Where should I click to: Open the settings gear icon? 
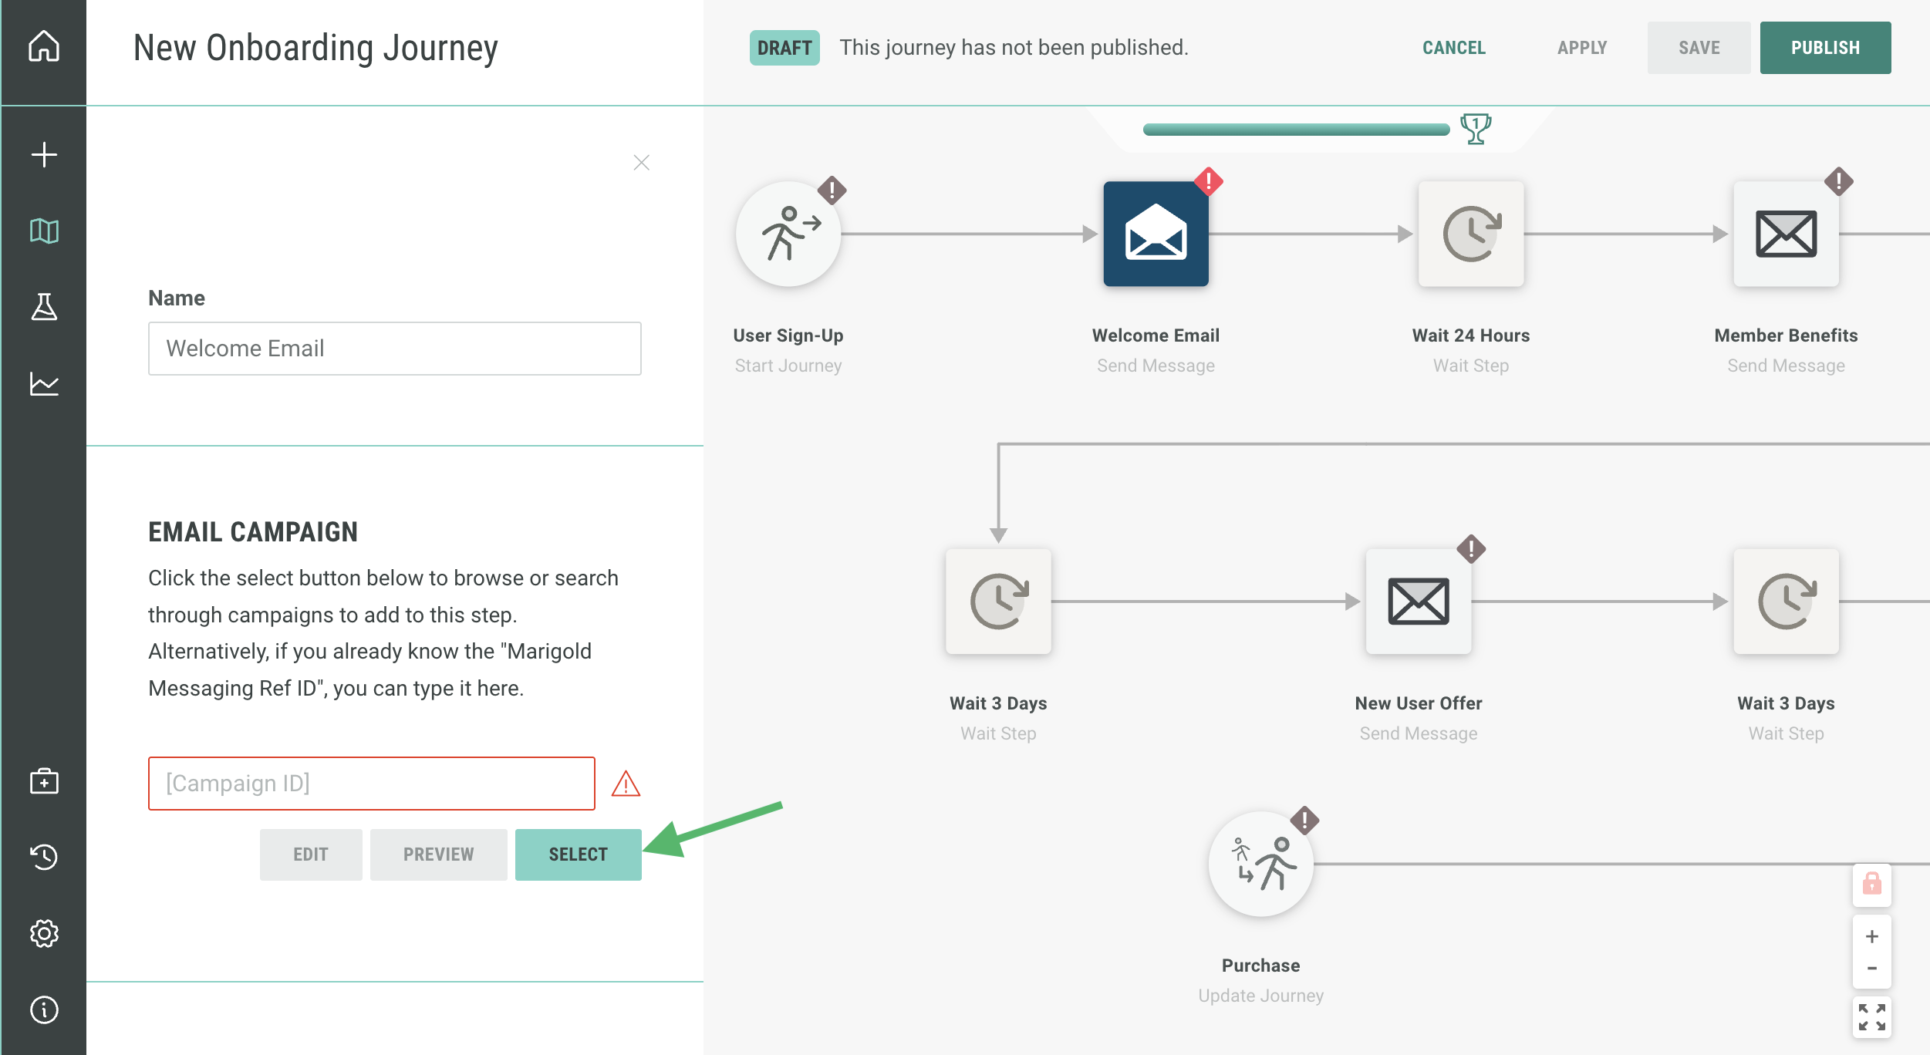[x=44, y=933]
